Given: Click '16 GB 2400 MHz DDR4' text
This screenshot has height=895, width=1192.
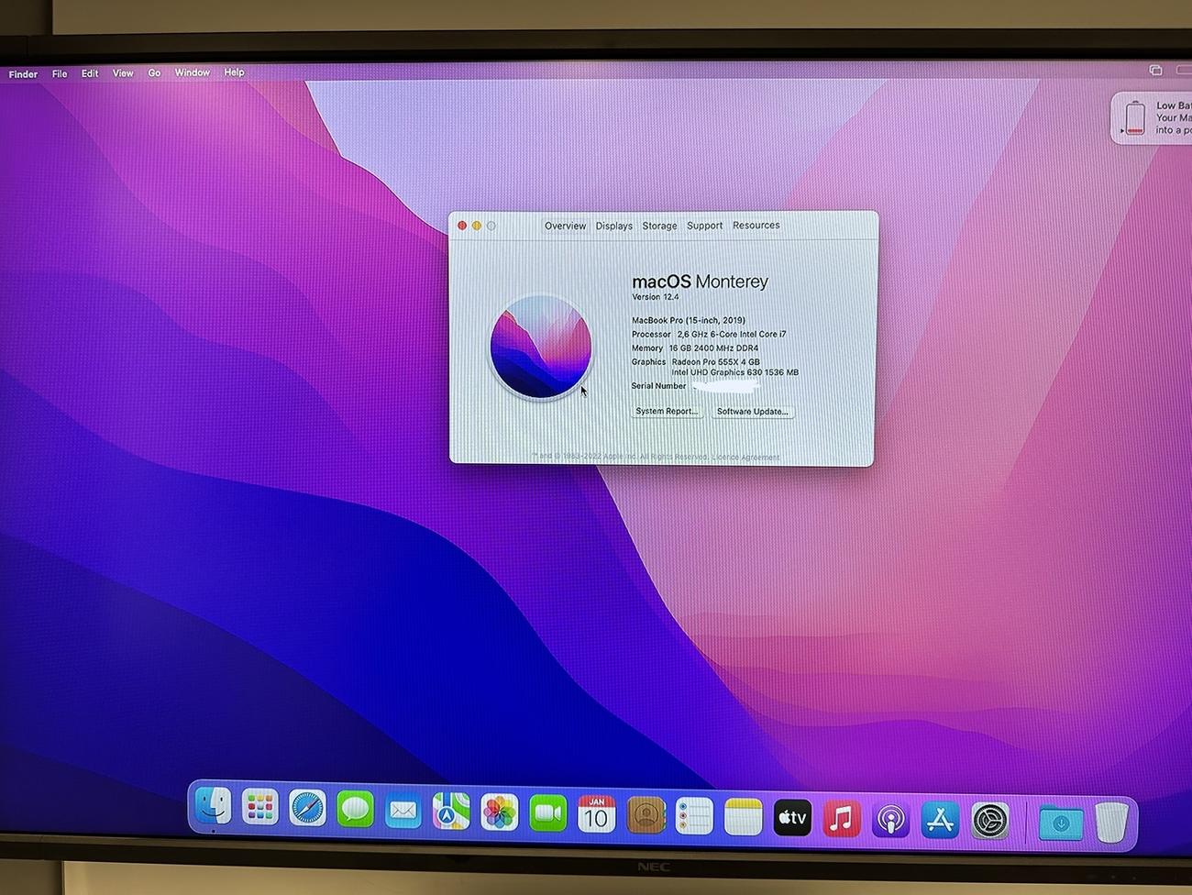Looking at the screenshot, I should [x=713, y=348].
